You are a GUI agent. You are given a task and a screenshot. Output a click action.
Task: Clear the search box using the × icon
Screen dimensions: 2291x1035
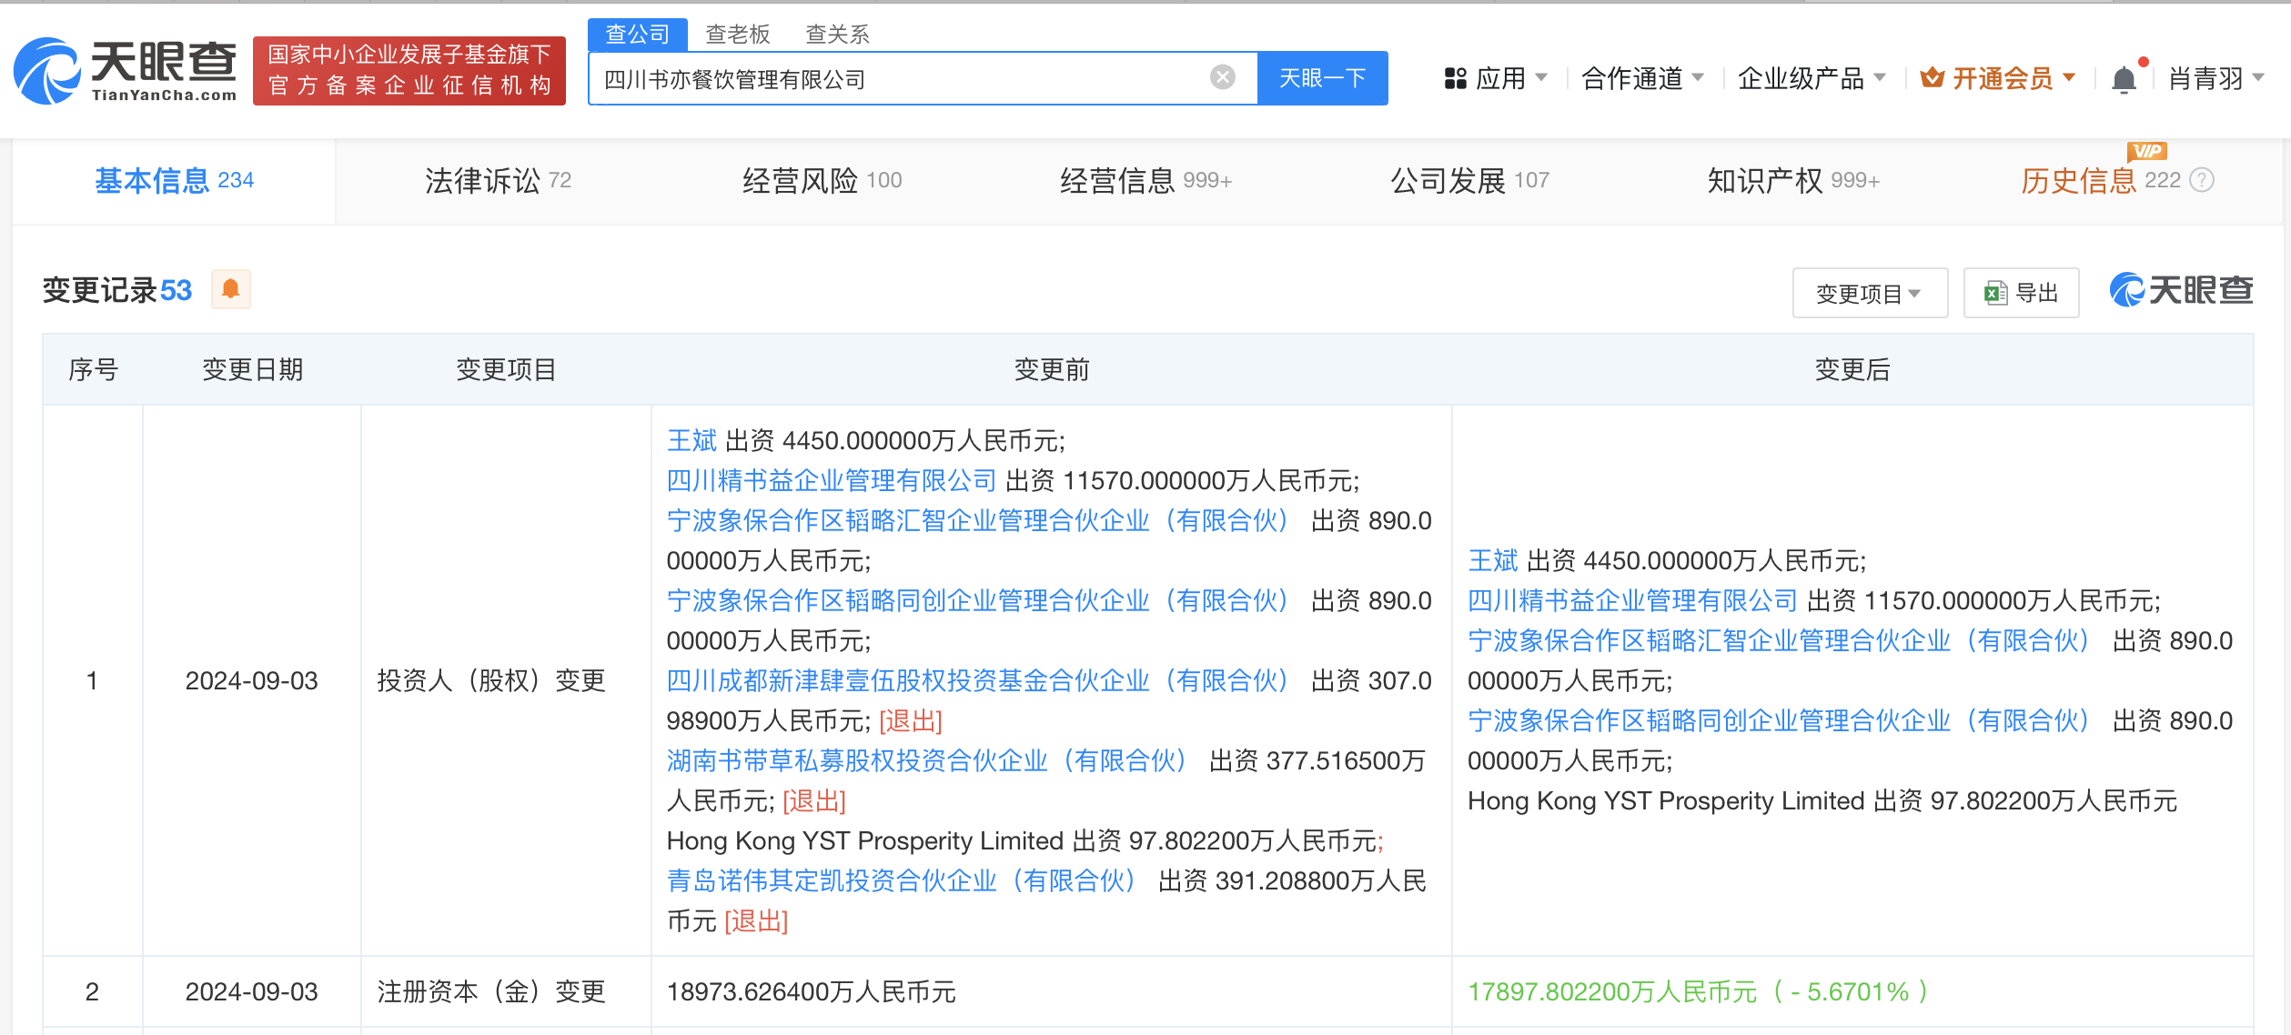[x=1222, y=78]
